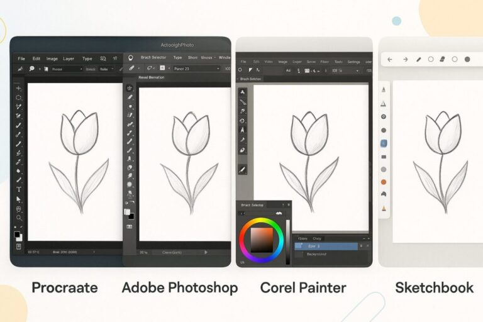Click the play arrow in Photoshop status bar
483x322 pixels.
click(x=206, y=252)
